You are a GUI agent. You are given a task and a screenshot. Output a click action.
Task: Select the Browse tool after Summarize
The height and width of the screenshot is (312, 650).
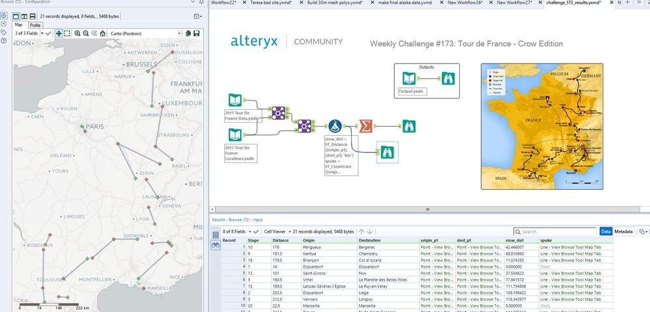click(409, 126)
